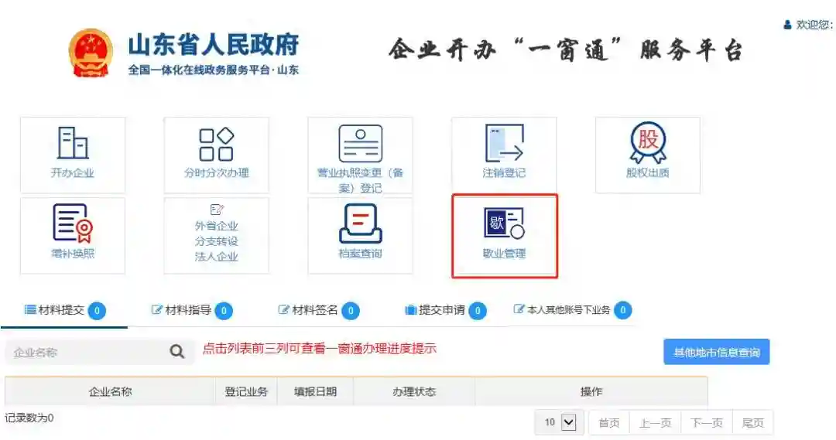The width and height of the screenshot is (836, 440).
Task: Click the 办理状态 column header
Action: [x=413, y=391]
